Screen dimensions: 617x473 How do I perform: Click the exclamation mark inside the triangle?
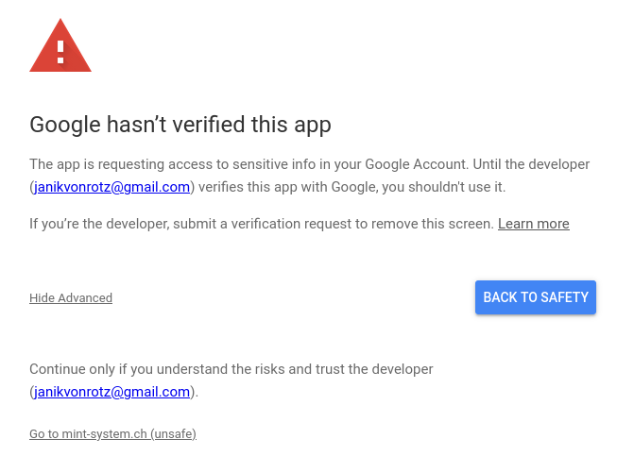[x=60, y=52]
